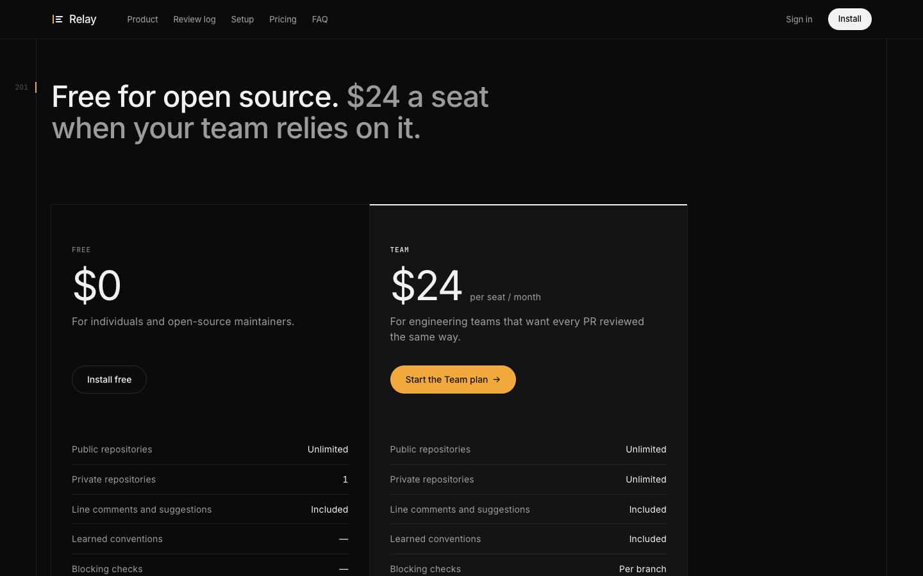This screenshot has height=576, width=923.
Task: Click Team plan 'Per branch' value
Action: pos(643,569)
